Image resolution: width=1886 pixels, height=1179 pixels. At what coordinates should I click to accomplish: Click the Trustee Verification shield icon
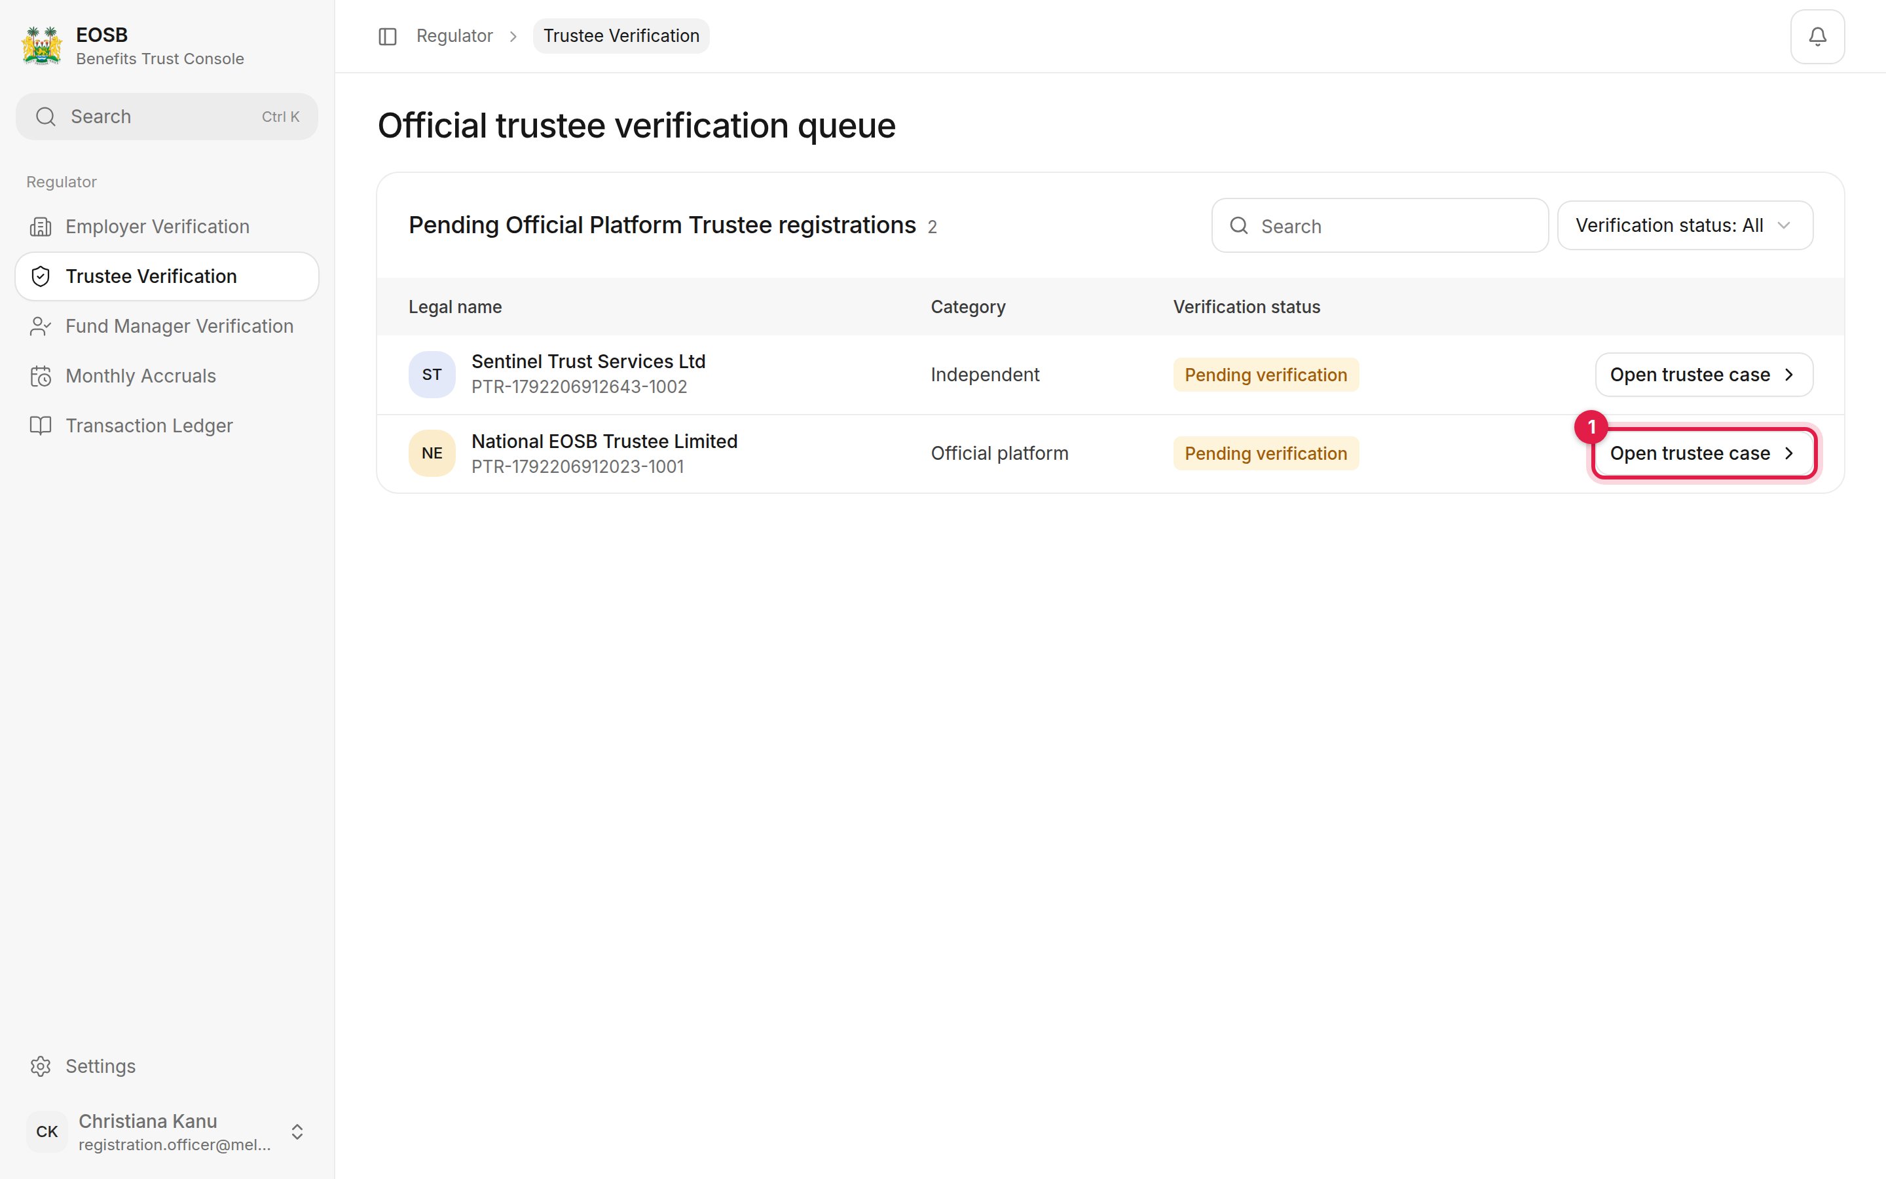coord(41,277)
